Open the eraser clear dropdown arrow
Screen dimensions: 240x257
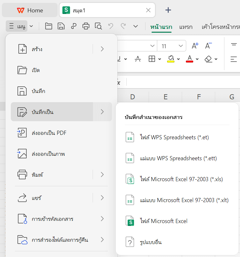pyautogui.click(x=216, y=59)
